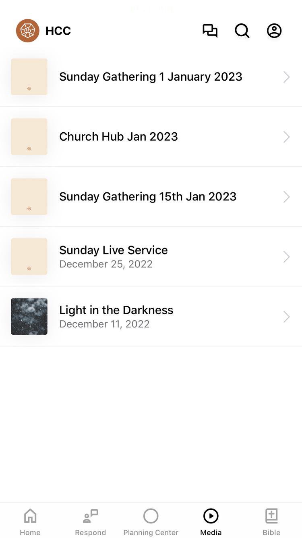
Task: Switch to the Respond tab
Action: coord(90,522)
